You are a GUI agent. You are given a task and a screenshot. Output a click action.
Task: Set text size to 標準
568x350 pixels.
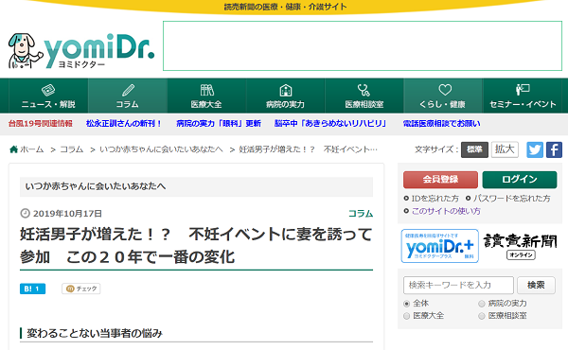point(474,149)
